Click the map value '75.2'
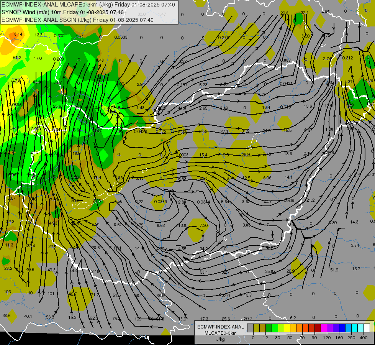The image size is (375, 345). (x=116, y=319)
